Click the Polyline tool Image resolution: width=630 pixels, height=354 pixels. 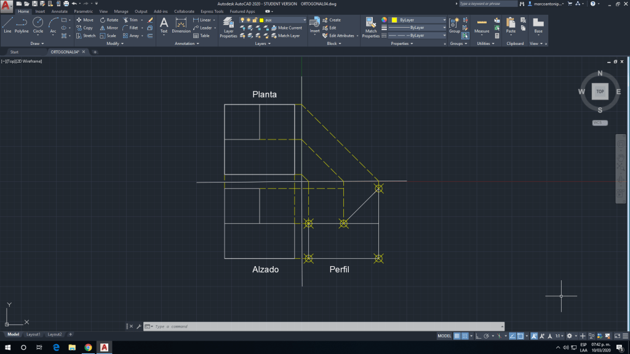pyautogui.click(x=22, y=24)
